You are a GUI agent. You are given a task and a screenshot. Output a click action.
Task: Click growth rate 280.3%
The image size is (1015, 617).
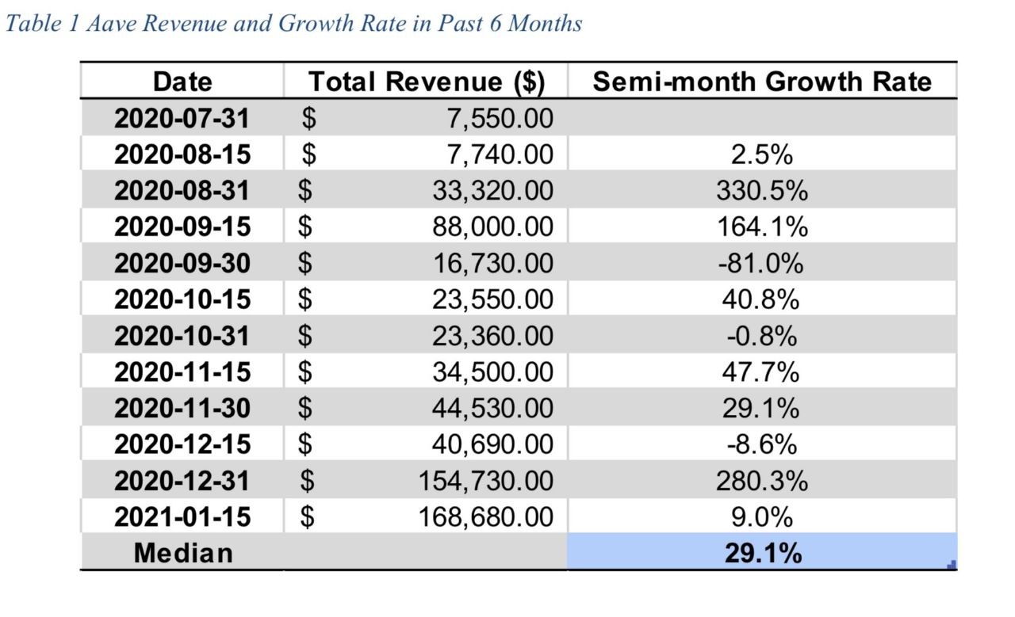[762, 481]
